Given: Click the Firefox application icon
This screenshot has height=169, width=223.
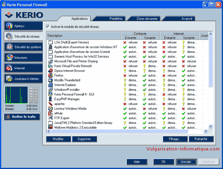Looking at the screenshot, I should pyautogui.click(x=51, y=75).
